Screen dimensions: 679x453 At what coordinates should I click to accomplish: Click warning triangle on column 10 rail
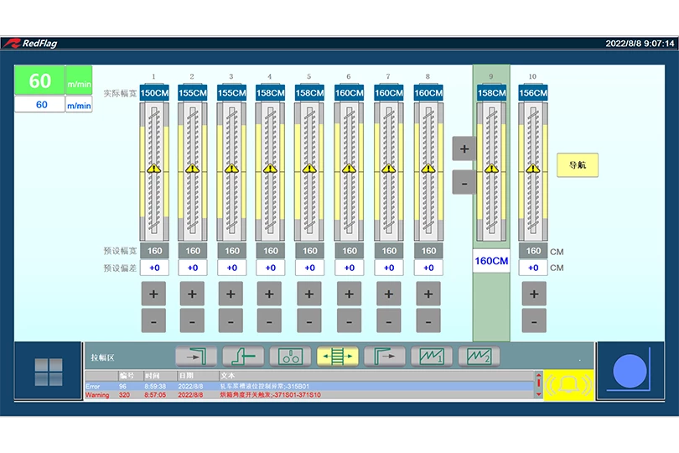pos(532,168)
